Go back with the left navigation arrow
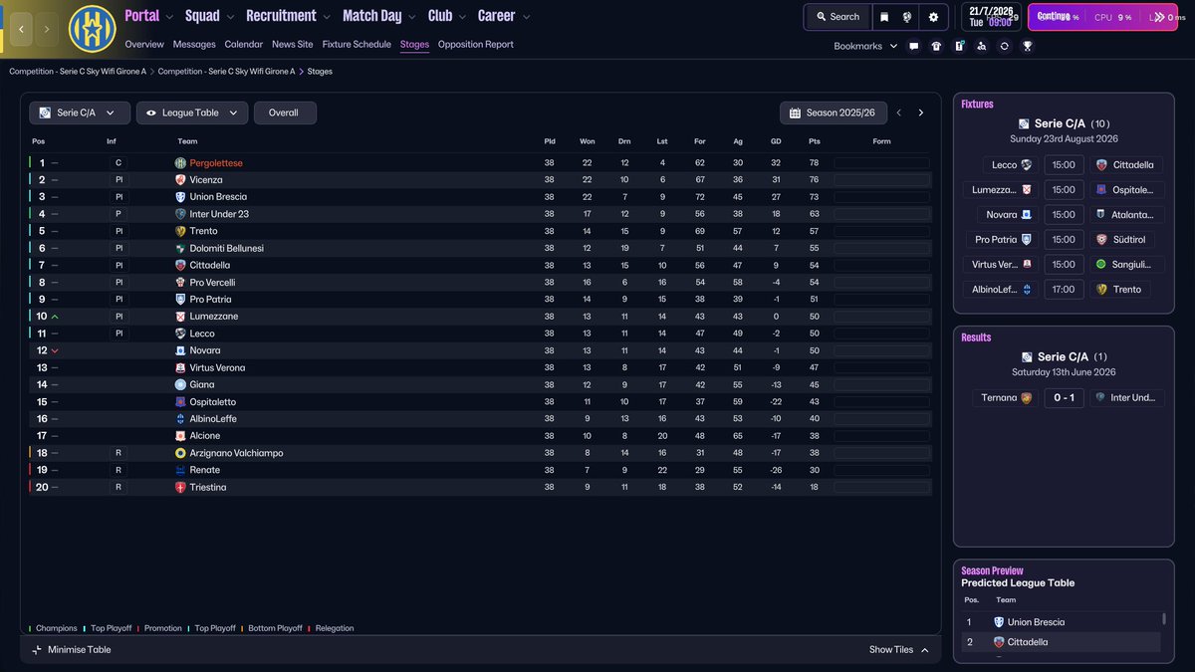1195x672 pixels. tap(21, 30)
